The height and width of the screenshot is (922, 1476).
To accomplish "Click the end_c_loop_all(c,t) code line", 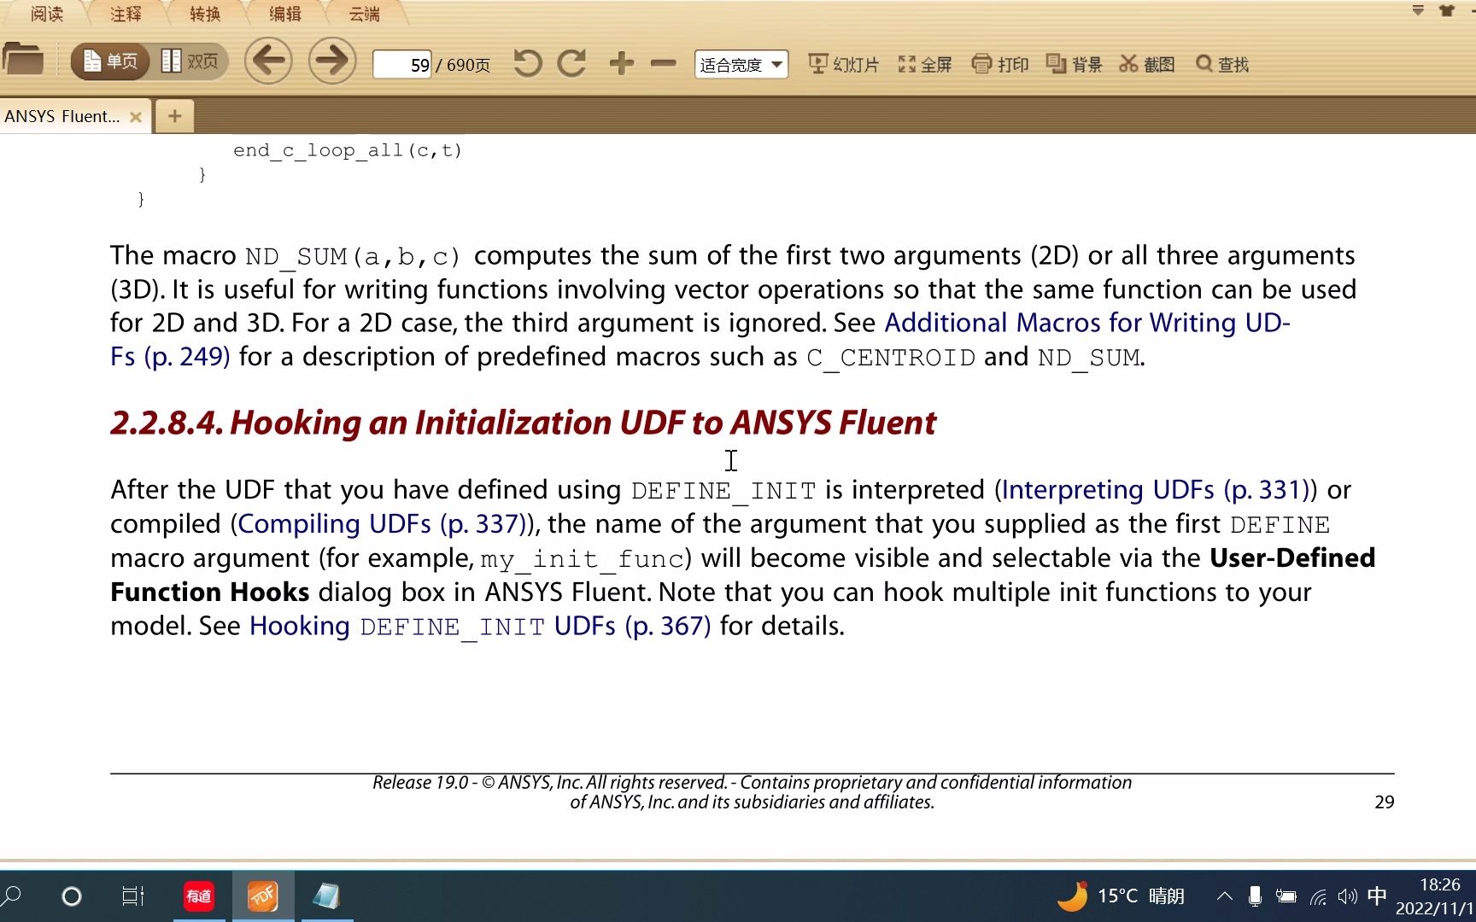I will [x=348, y=150].
